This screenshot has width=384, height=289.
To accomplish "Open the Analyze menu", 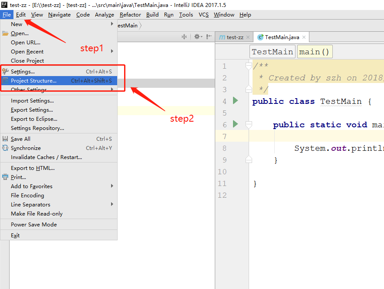I will (x=104, y=15).
